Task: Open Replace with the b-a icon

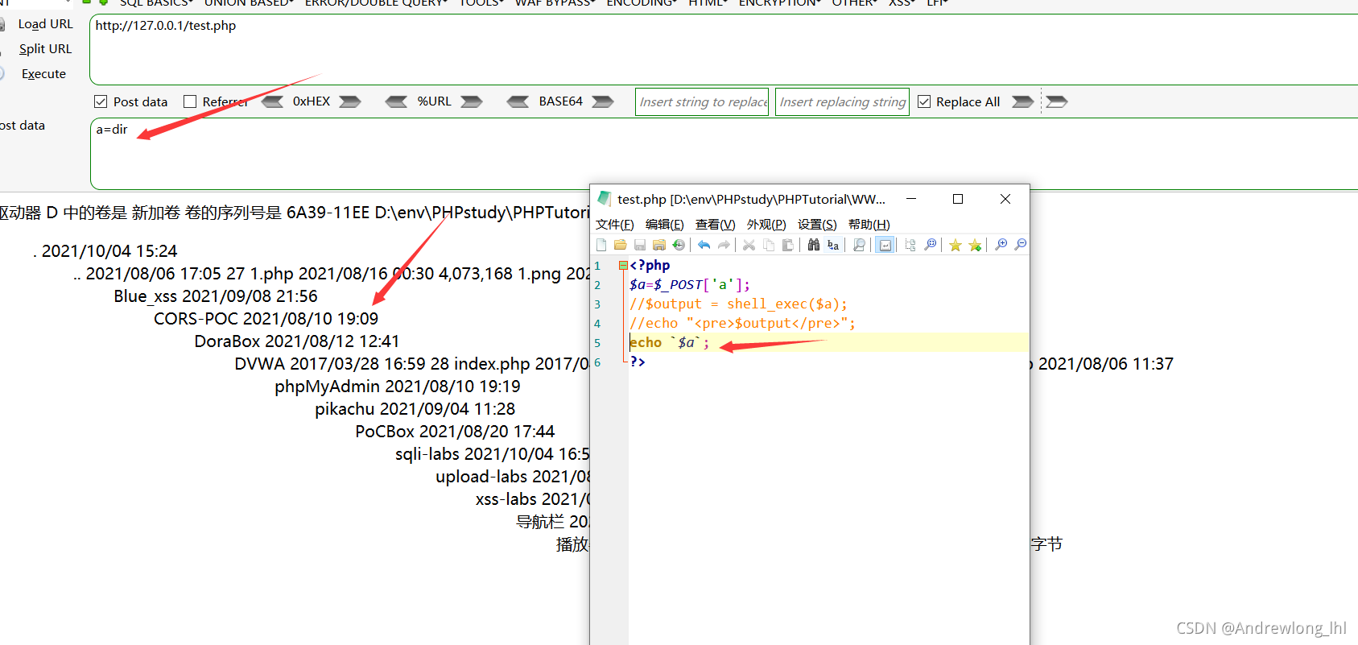Action: point(833,245)
